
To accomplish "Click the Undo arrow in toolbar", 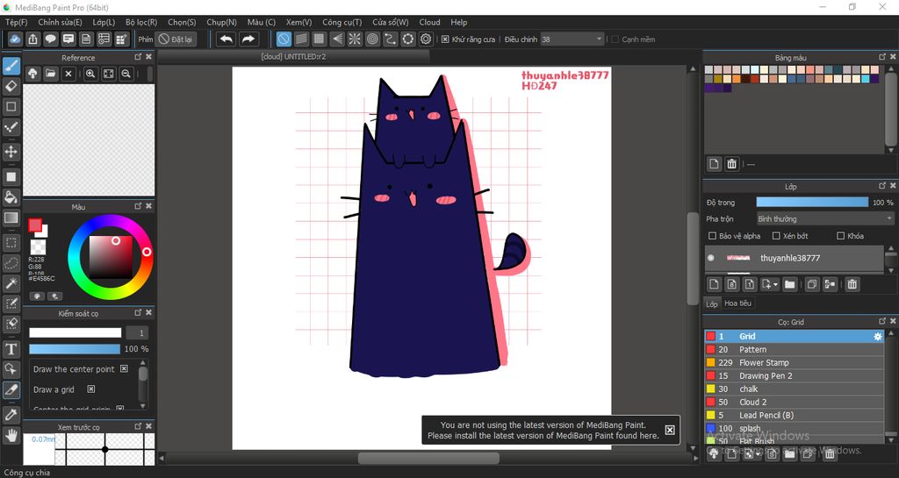I will (x=227, y=39).
